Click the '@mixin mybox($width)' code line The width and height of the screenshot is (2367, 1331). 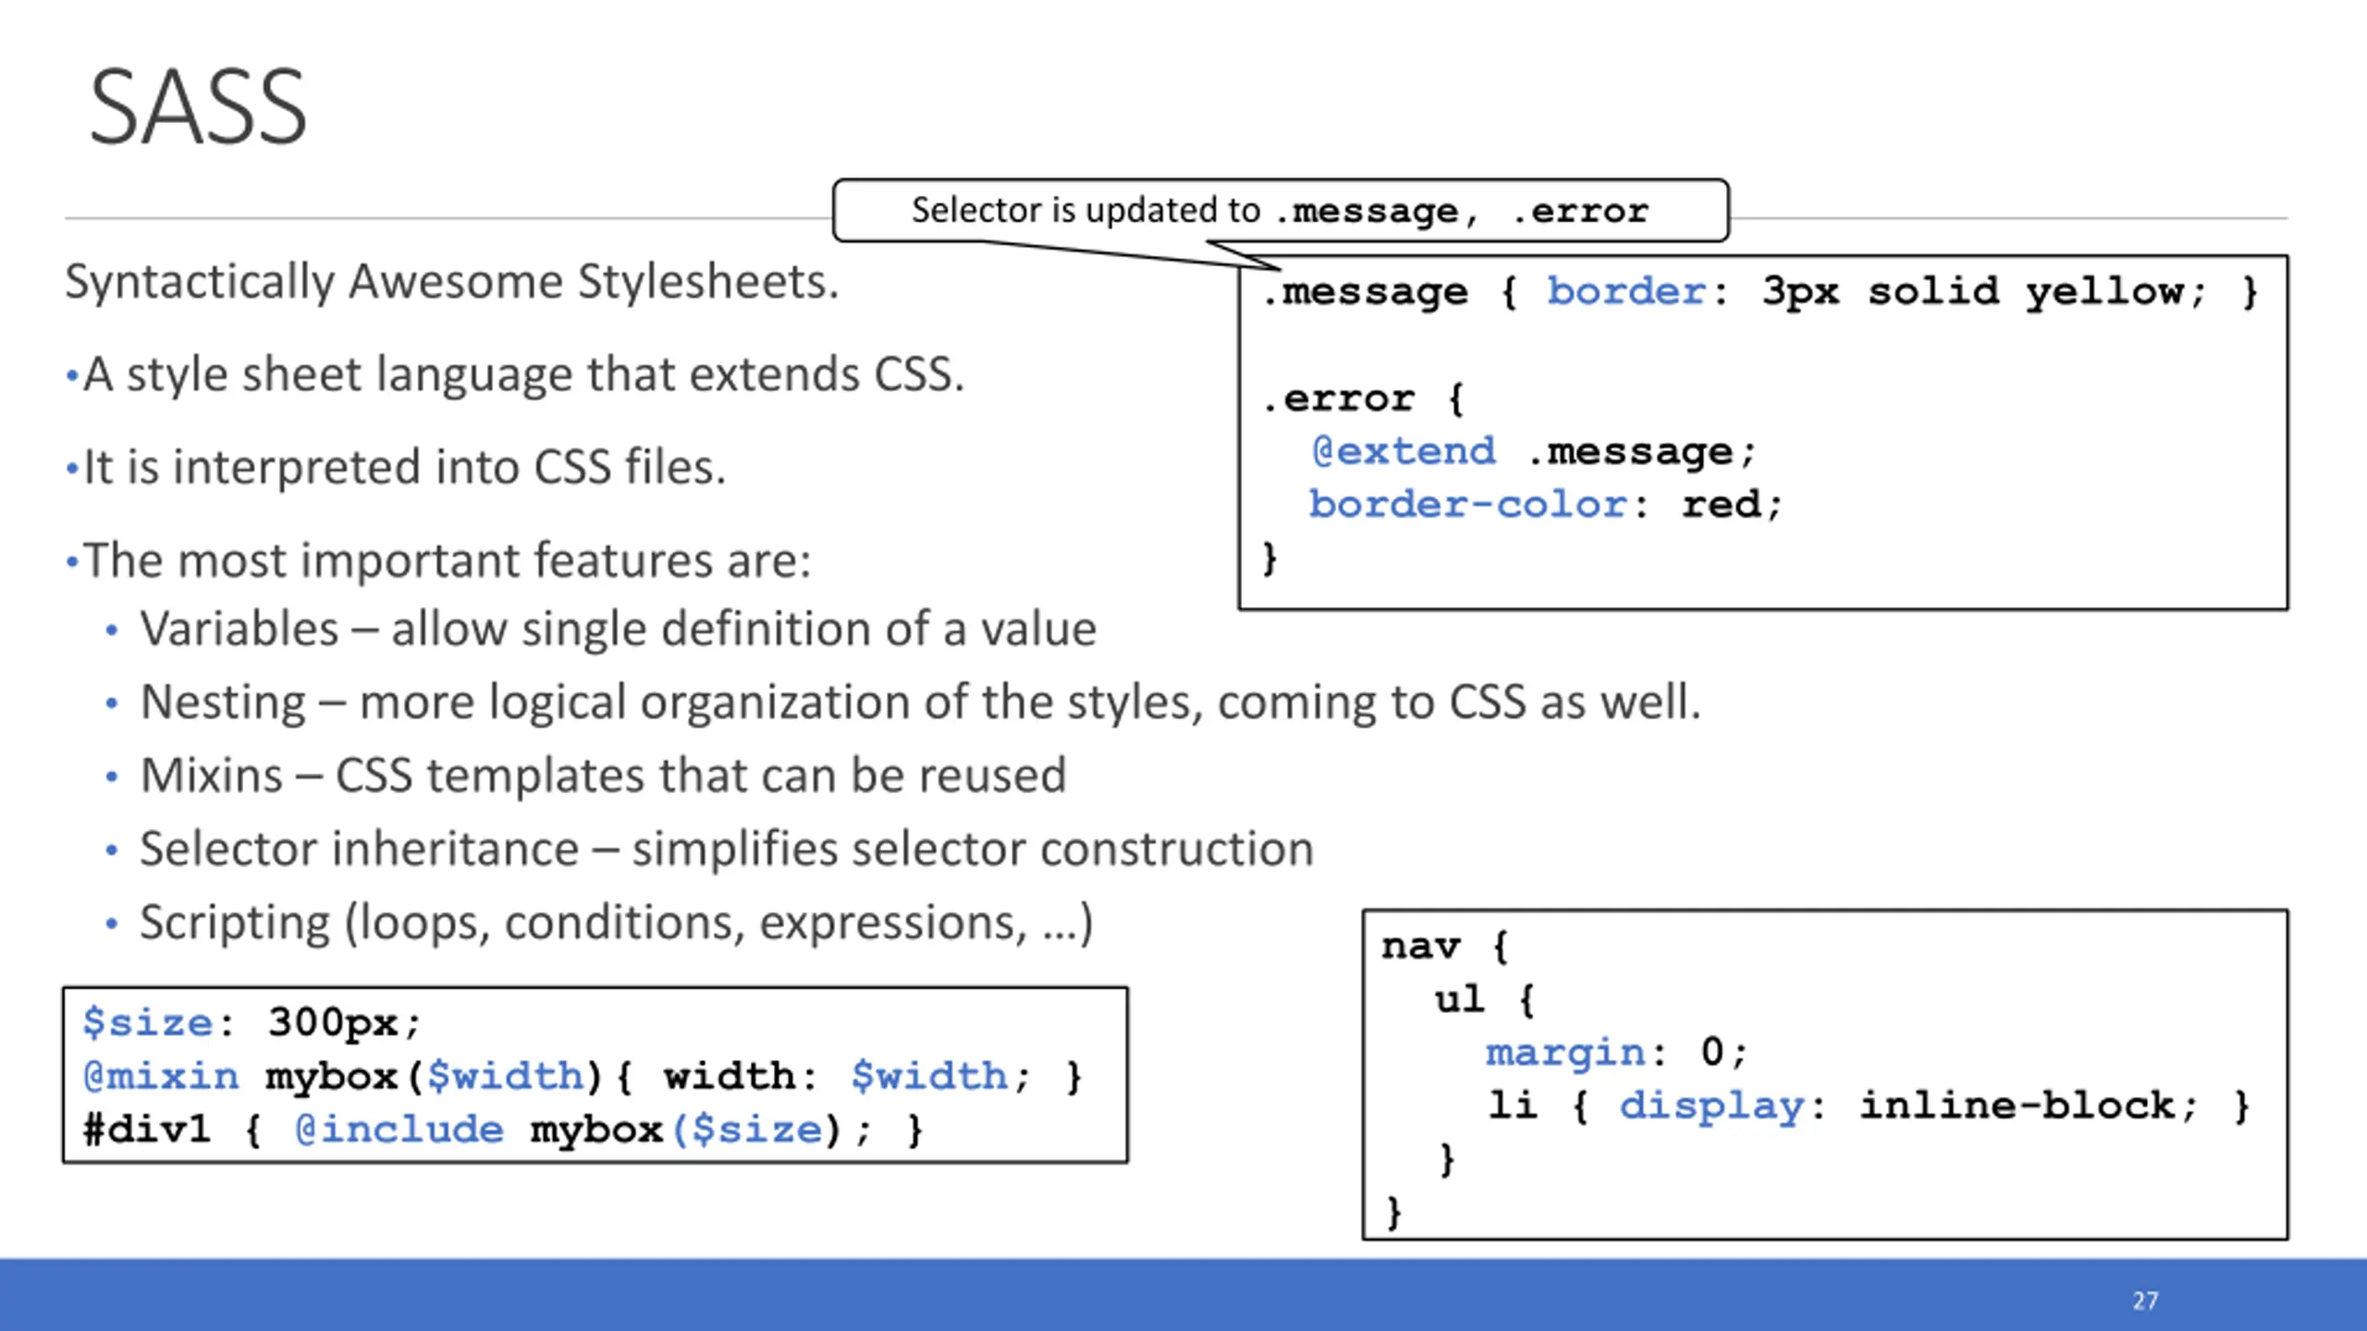click(x=583, y=1077)
